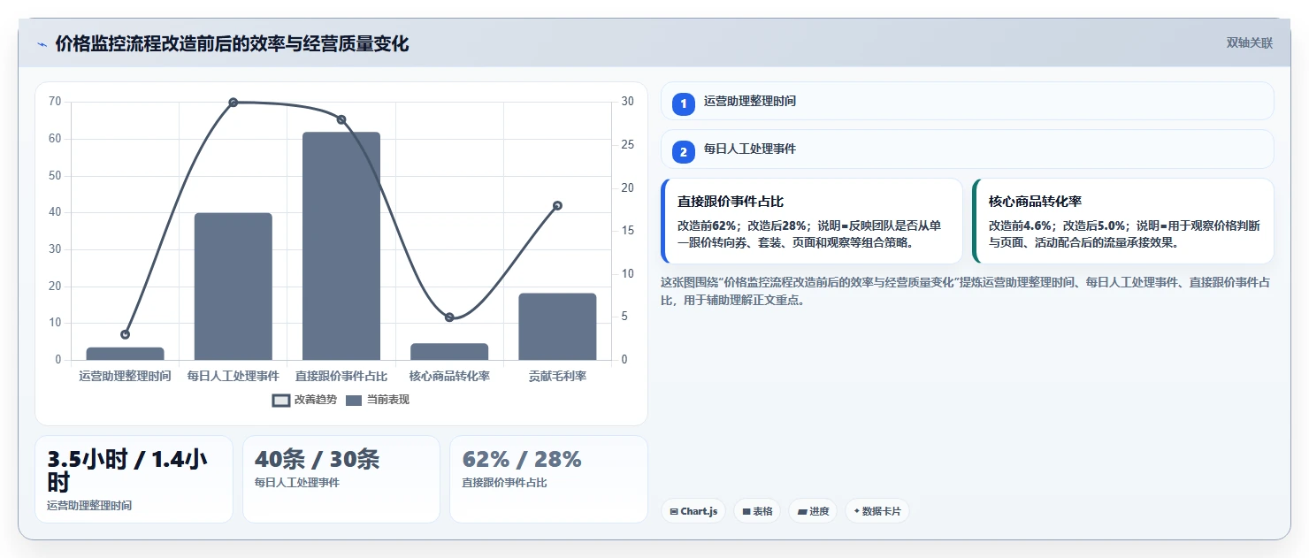Click the right axis value 30
The height and width of the screenshot is (558, 1309).
click(x=627, y=102)
